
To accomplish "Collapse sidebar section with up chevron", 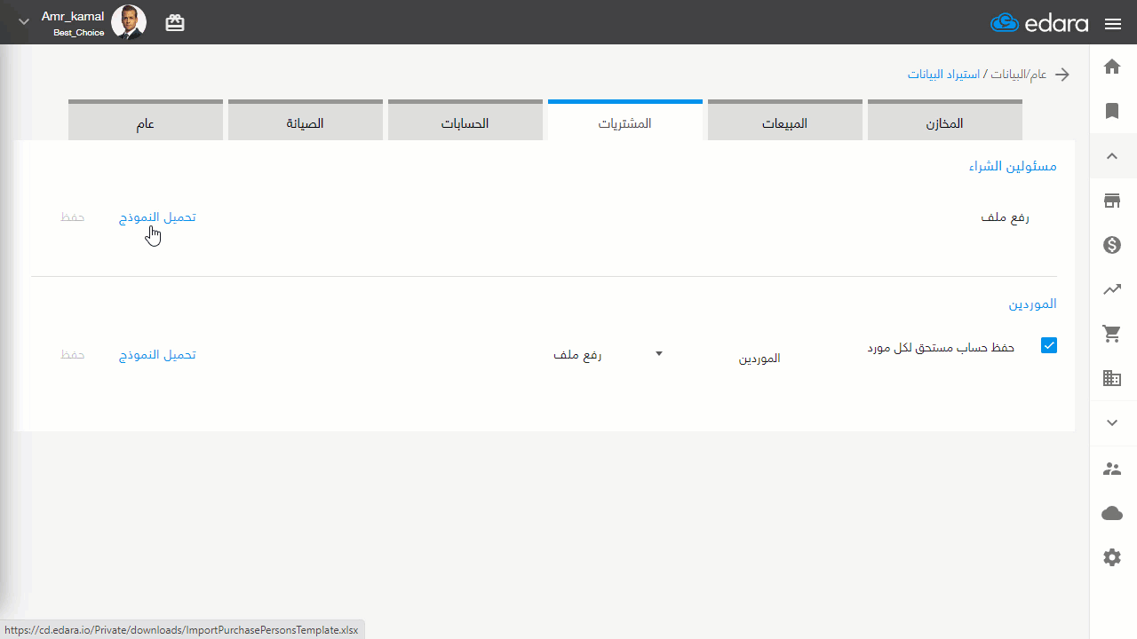I will point(1112,156).
